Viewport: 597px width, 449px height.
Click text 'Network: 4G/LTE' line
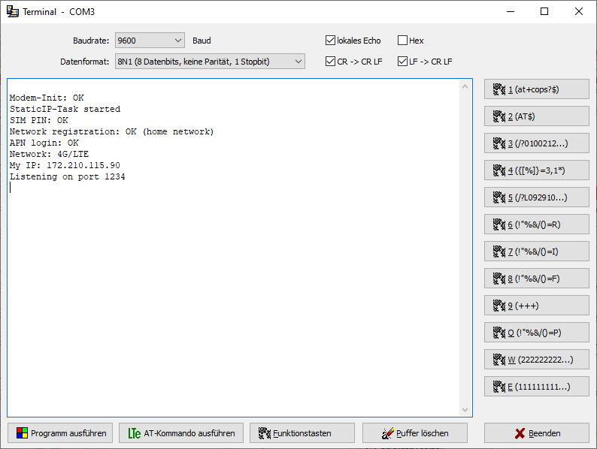tap(49, 154)
